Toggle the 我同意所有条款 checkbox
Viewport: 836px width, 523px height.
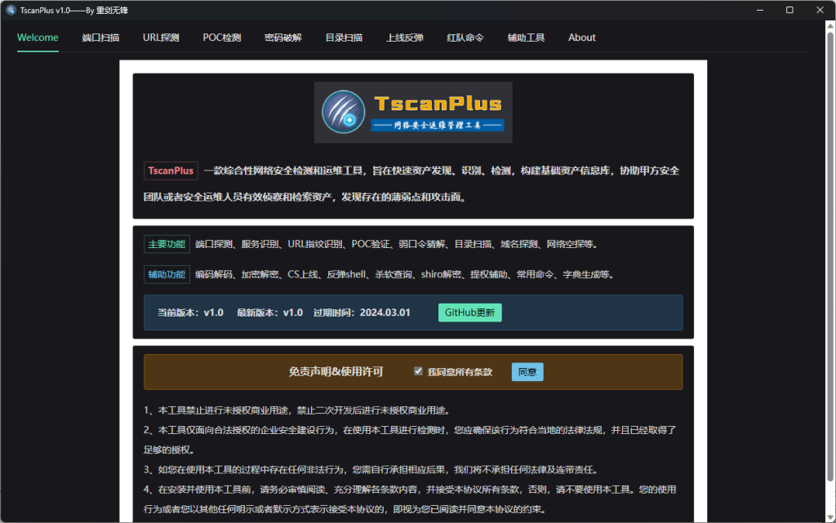pos(419,371)
